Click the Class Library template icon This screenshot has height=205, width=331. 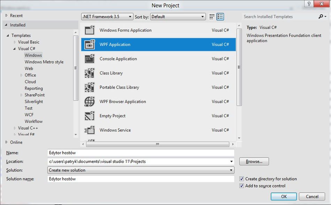pos(90,73)
